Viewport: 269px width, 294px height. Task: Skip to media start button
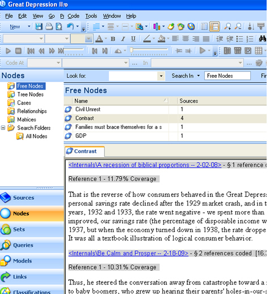point(31,51)
